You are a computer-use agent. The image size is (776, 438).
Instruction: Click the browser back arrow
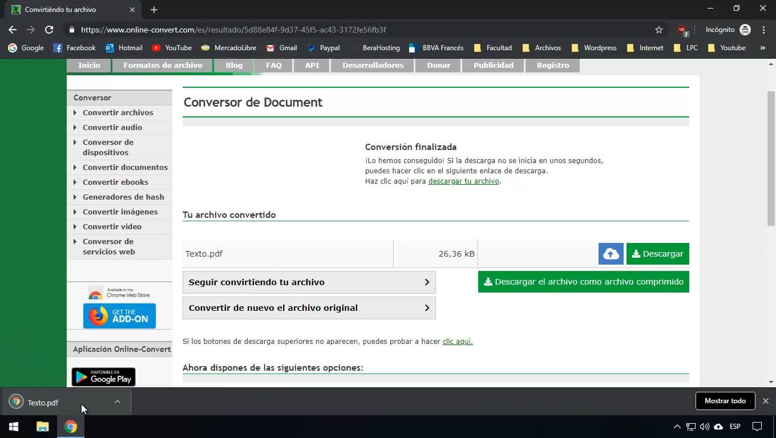[x=13, y=30]
